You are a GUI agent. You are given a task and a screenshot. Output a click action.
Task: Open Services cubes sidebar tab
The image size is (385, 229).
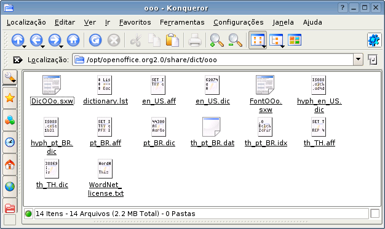pos(10,120)
